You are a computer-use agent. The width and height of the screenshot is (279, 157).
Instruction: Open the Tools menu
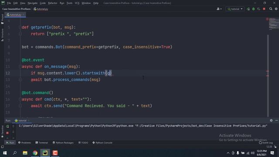point(69,3)
